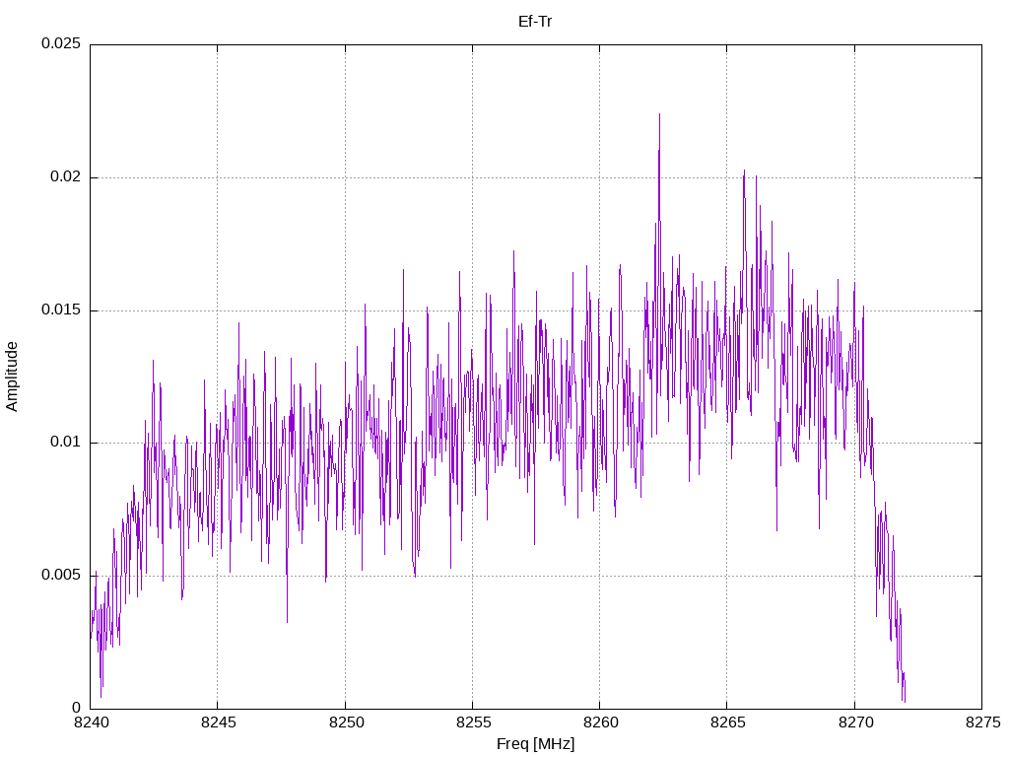Click the y-axis tick label 0
1009x757 pixels.
pos(77,708)
